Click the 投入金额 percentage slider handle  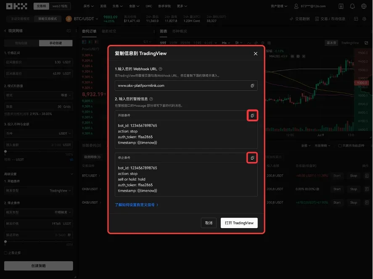[5, 151]
